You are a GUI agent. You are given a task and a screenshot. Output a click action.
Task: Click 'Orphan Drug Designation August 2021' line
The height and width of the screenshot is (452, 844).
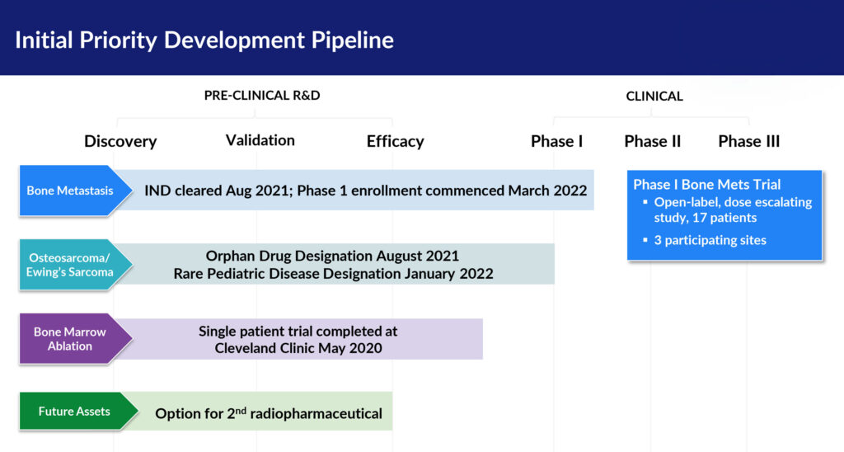[x=332, y=256]
